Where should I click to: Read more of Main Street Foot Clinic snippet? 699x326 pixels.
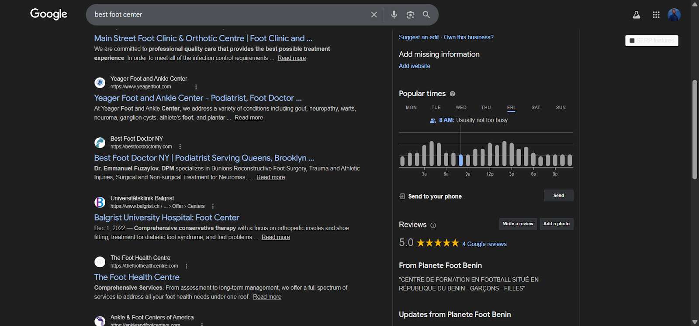[x=291, y=58]
